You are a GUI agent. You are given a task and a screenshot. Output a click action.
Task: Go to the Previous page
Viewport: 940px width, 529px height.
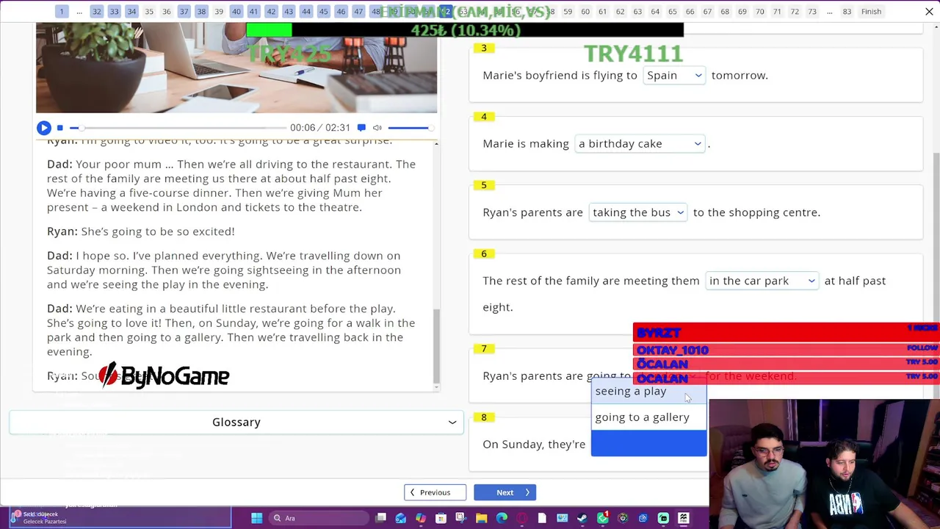[x=435, y=492]
